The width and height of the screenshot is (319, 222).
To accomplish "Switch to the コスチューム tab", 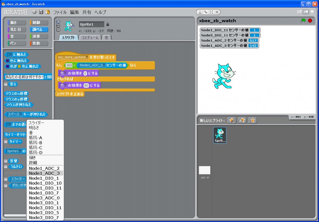I will 90,38.
